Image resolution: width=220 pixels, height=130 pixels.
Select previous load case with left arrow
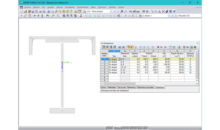[x=115, y=11]
